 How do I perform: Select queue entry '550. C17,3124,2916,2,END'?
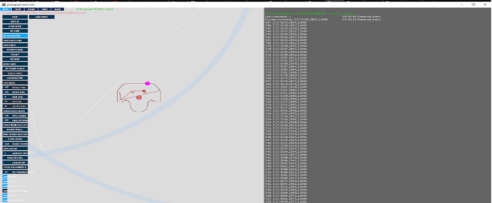(286, 131)
